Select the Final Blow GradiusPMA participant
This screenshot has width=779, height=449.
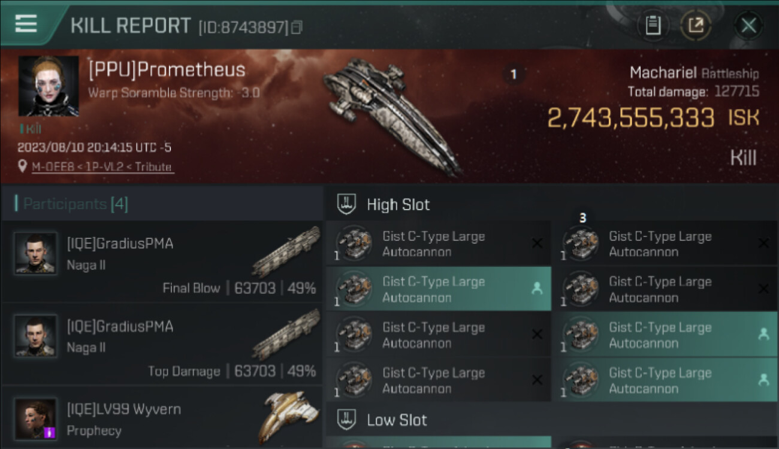(x=162, y=262)
